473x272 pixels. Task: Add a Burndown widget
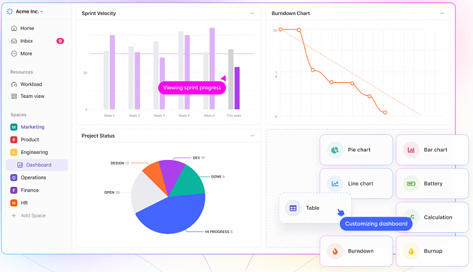[356, 251]
